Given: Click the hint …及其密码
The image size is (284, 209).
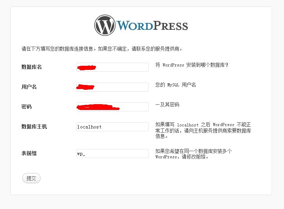Looking at the screenshot, I should [x=167, y=104].
